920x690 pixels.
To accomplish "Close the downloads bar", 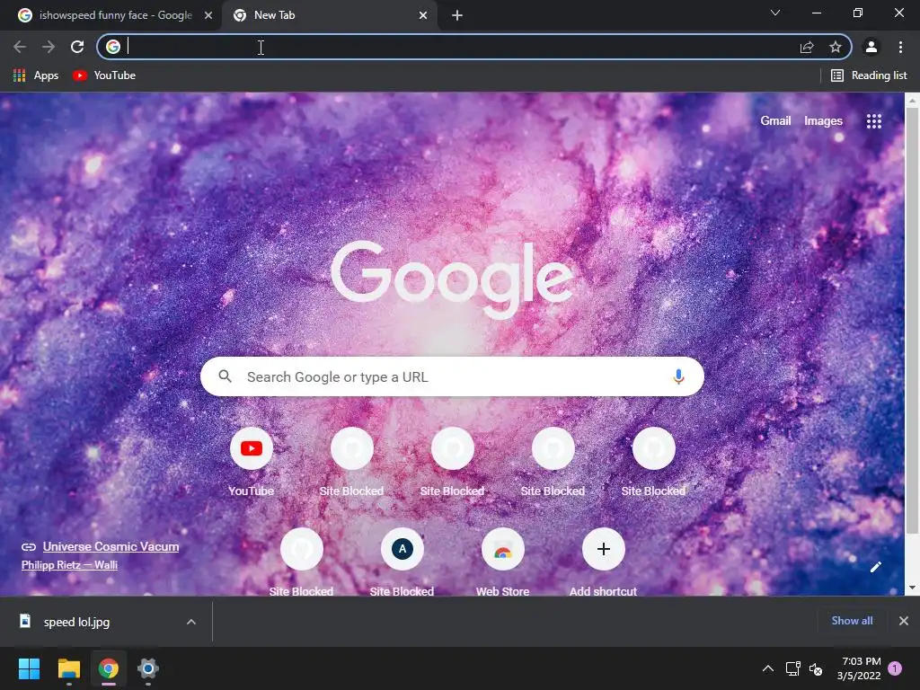I will point(904,621).
